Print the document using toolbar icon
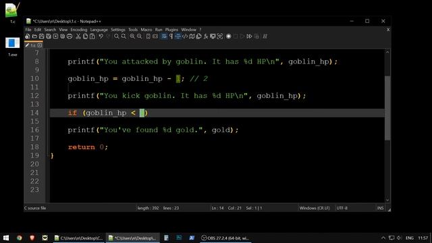 tap(70, 36)
